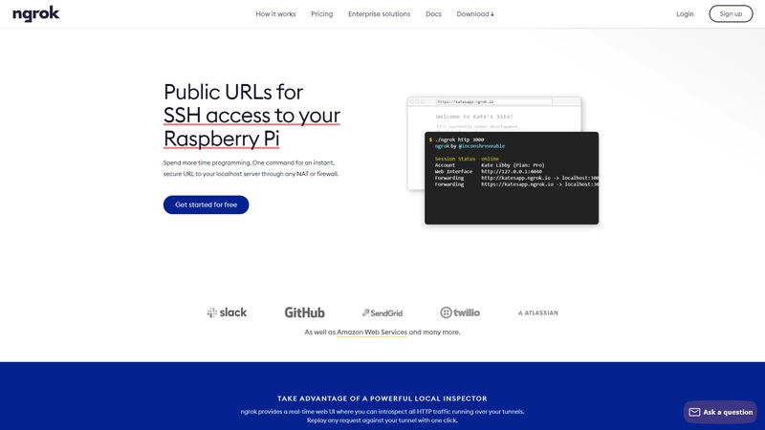The width and height of the screenshot is (765, 430).
Task: Expand the Download menu
Action: coord(475,14)
